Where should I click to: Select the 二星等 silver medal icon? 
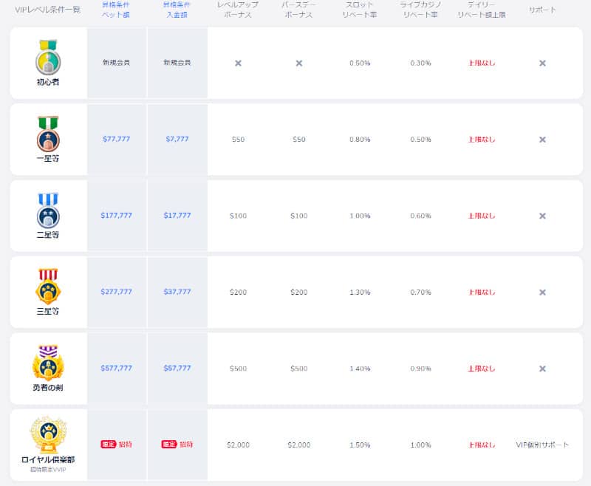(x=48, y=211)
